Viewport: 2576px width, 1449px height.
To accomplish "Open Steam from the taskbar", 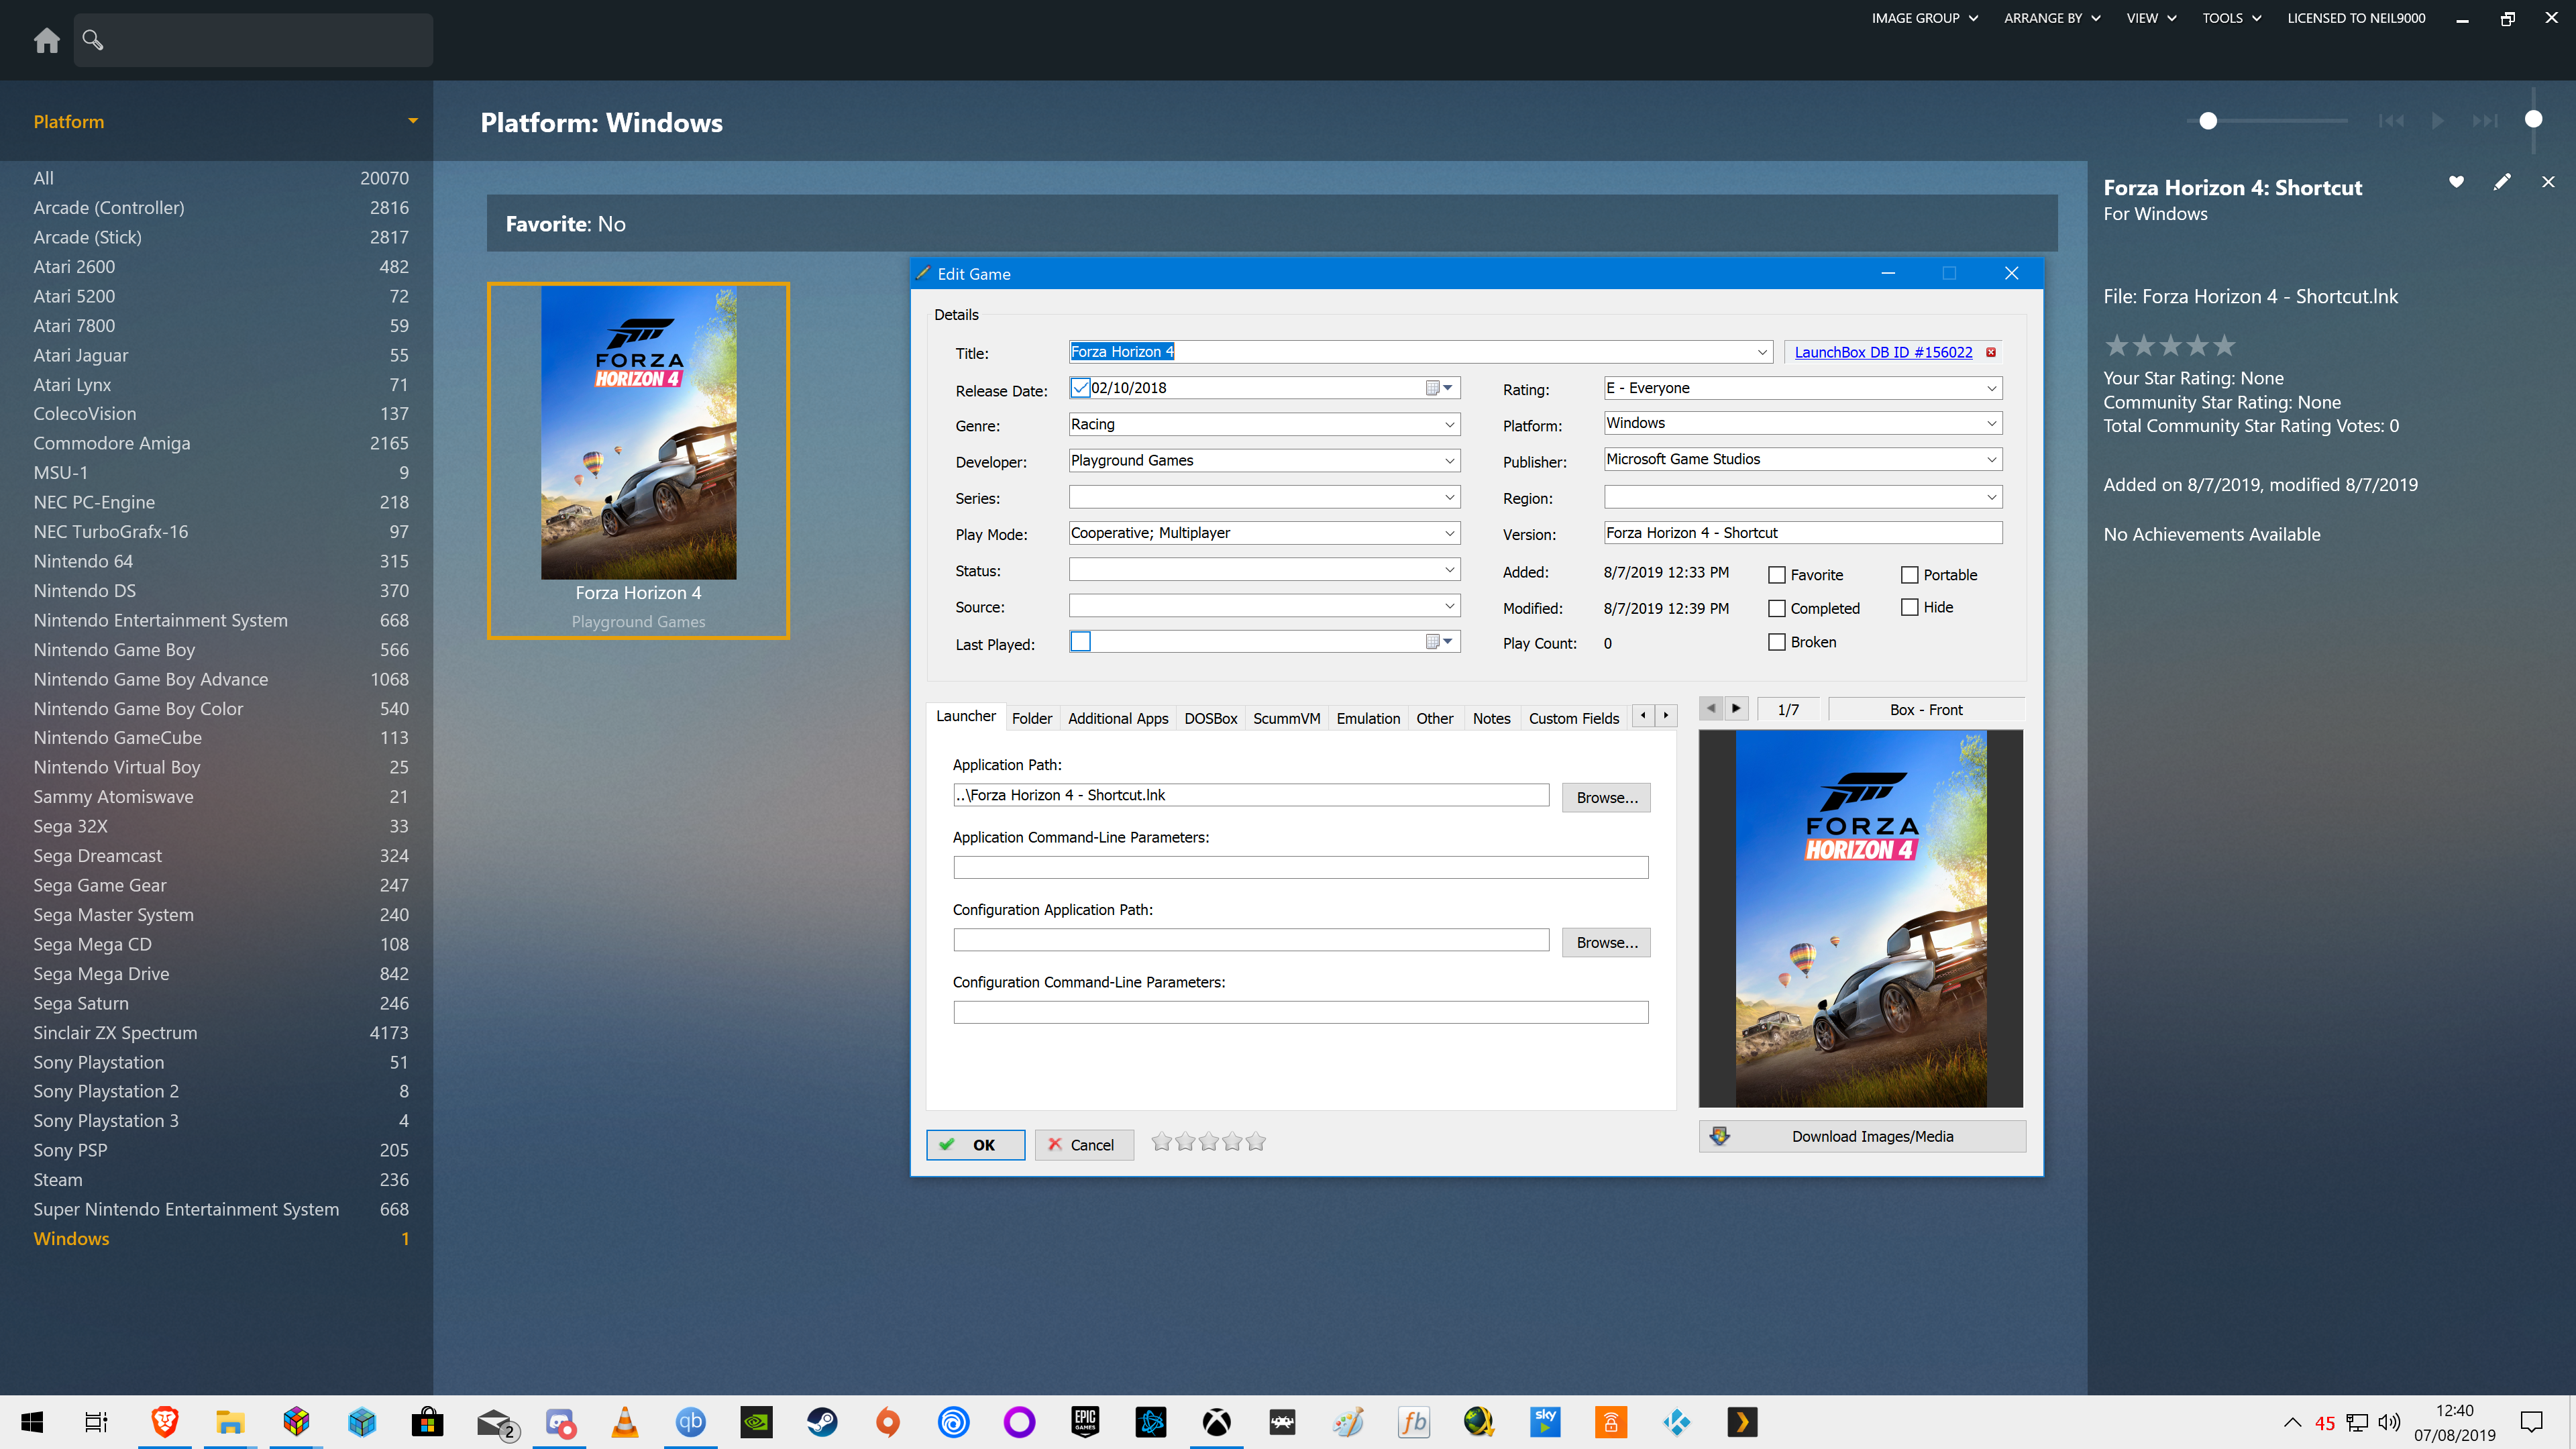I will [x=822, y=1422].
